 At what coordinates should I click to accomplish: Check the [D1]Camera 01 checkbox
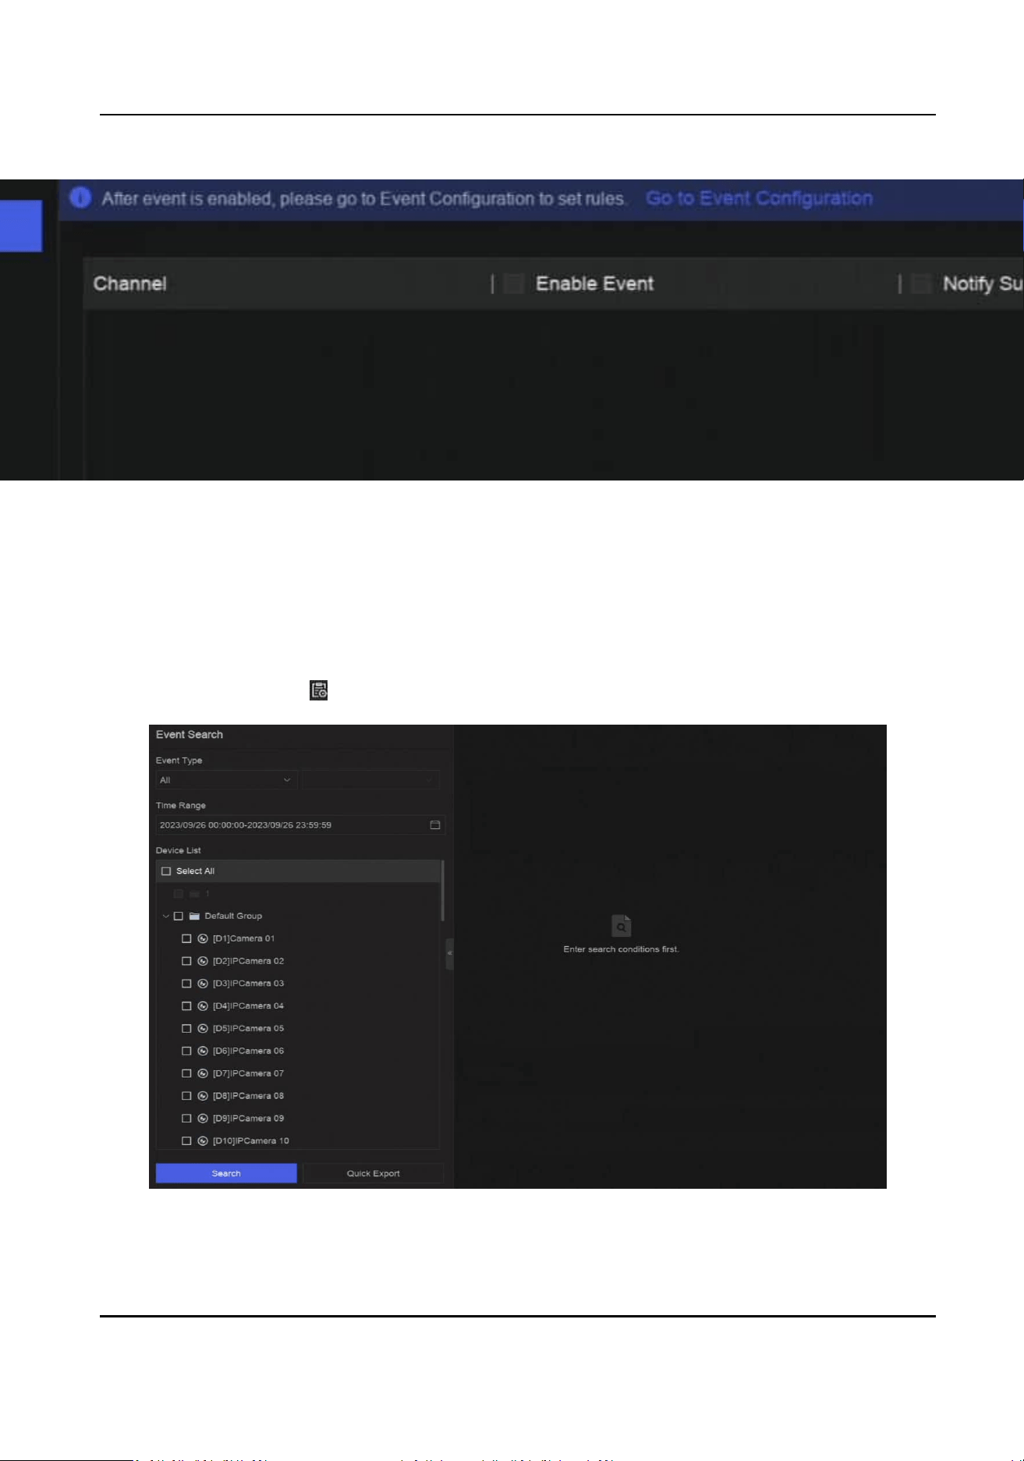[x=186, y=938]
